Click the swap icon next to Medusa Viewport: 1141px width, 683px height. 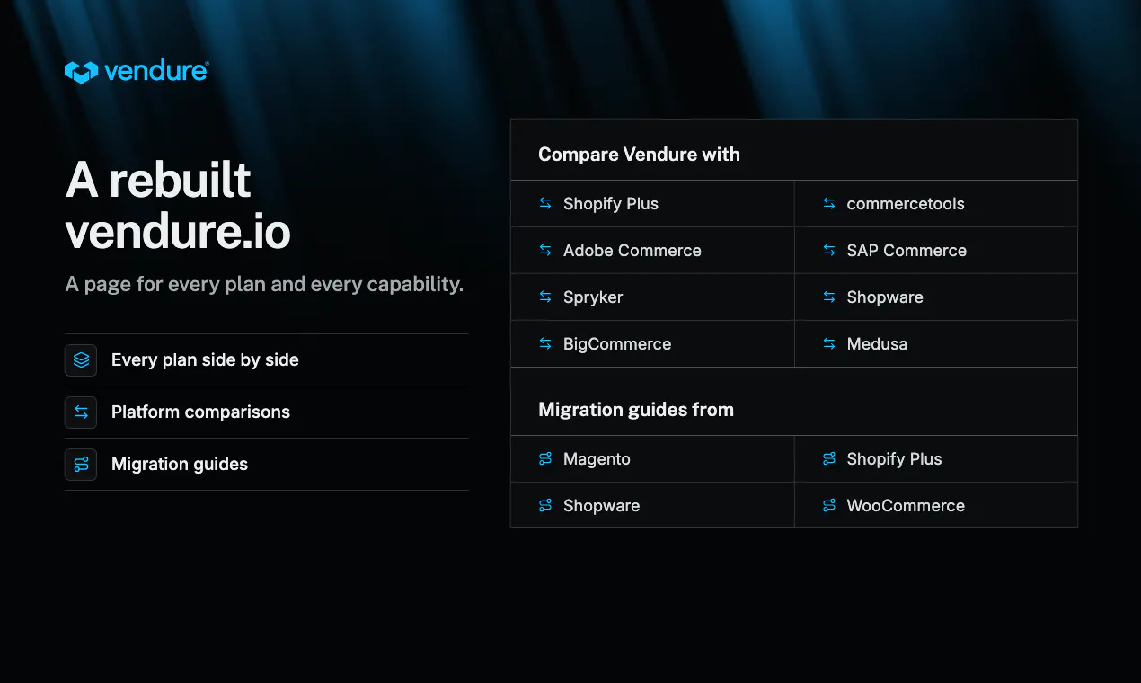[x=828, y=343]
